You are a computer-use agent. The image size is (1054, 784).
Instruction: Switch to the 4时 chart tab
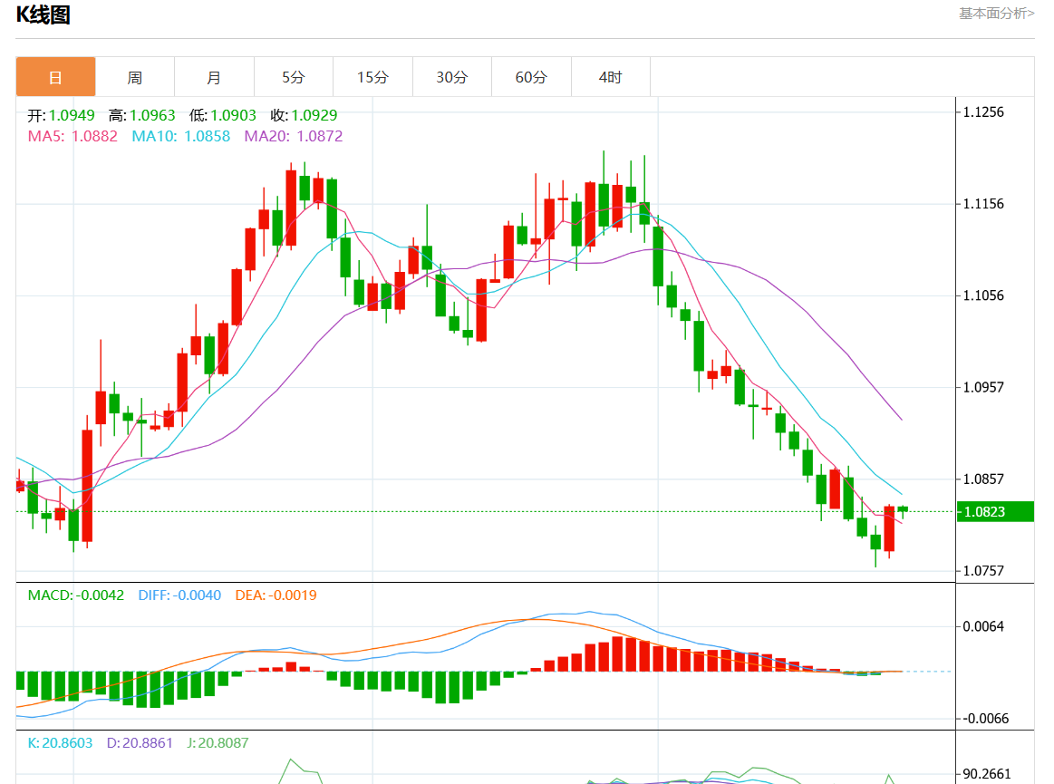(610, 77)
